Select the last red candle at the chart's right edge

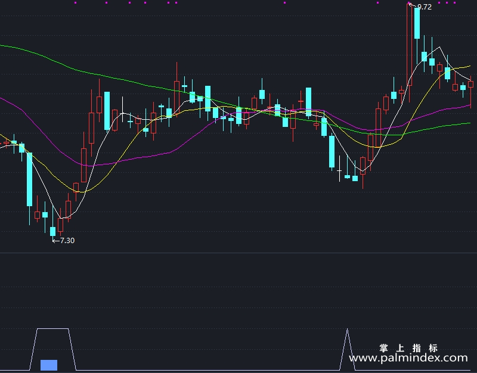click(470, 84)
